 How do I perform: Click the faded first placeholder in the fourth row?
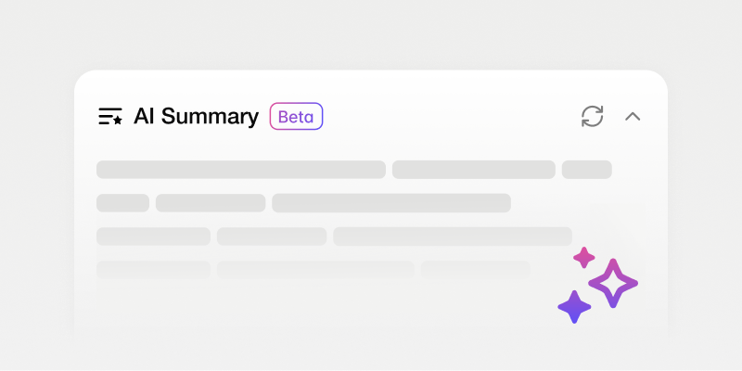point(153,270)
